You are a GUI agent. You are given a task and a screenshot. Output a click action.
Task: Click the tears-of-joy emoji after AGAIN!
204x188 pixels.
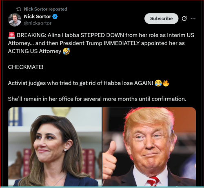coord(158,83)
